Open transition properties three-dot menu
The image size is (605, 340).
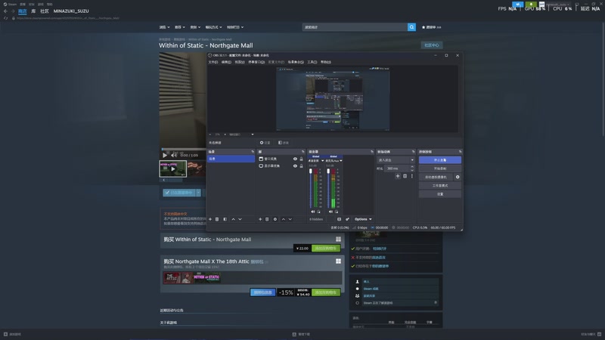coord(411,176)
